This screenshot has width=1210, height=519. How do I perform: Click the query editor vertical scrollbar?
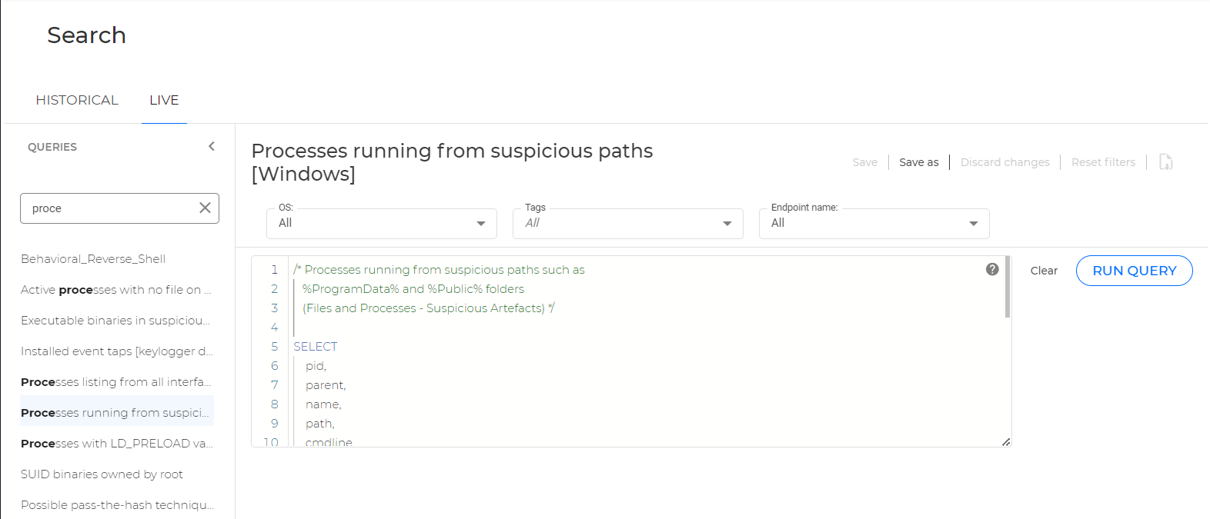pos(1007,287)
